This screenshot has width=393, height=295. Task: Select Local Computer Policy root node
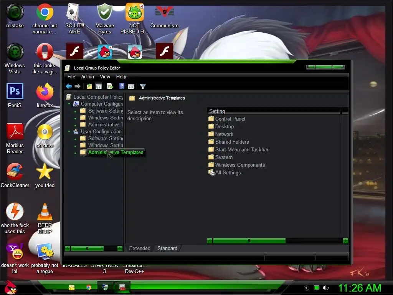coord(98,97)
